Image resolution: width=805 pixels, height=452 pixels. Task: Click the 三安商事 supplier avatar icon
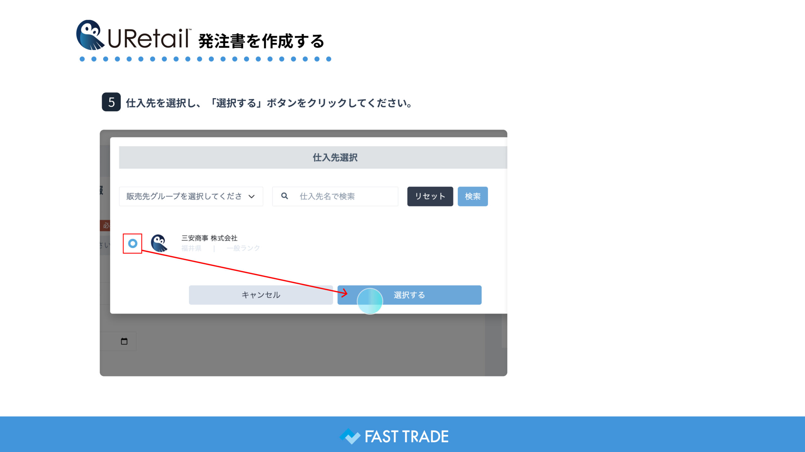point(159,243)
